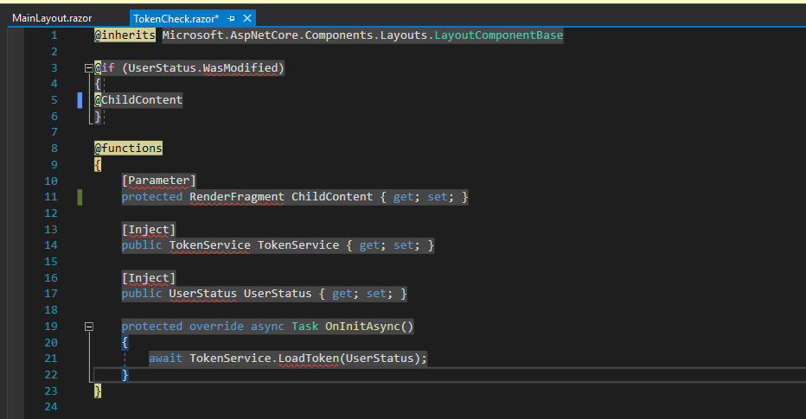Click the [Inject] attribute on line 13
The image size is (806, 419).
149,230
